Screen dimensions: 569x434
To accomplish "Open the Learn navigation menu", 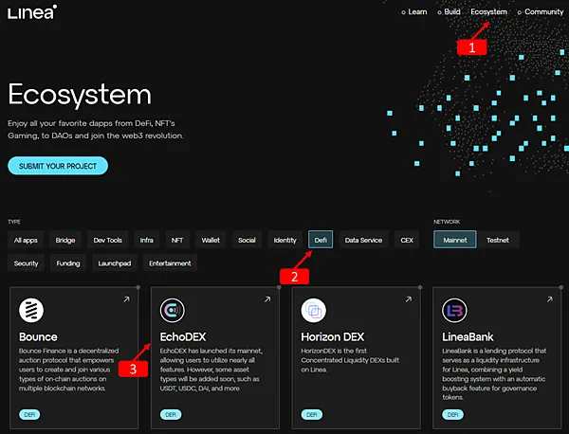I will click(414, 12).
